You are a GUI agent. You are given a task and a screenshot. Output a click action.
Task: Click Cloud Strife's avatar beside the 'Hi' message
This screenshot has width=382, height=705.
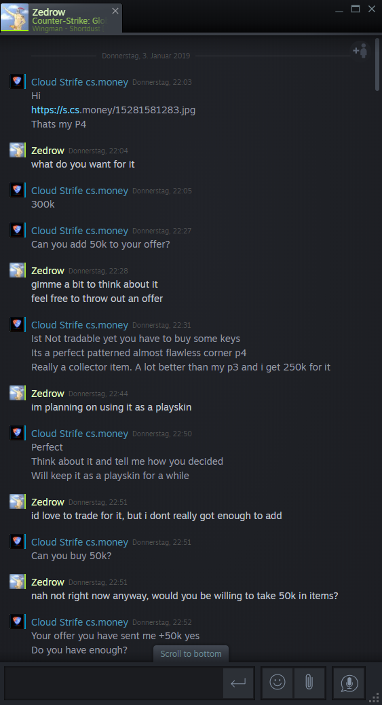[17, 81]
